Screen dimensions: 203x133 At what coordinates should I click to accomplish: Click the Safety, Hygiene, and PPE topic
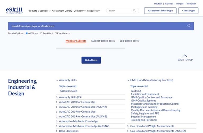(145, 113)
